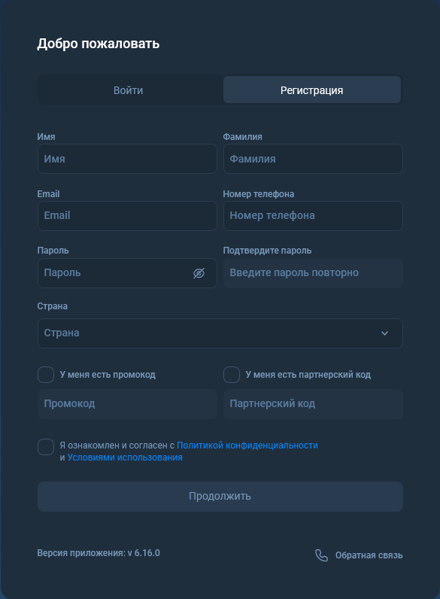Open the Политикой конфиденциальности link
The height and width of the screenshot is (599, 440).
tap(247, 445)
